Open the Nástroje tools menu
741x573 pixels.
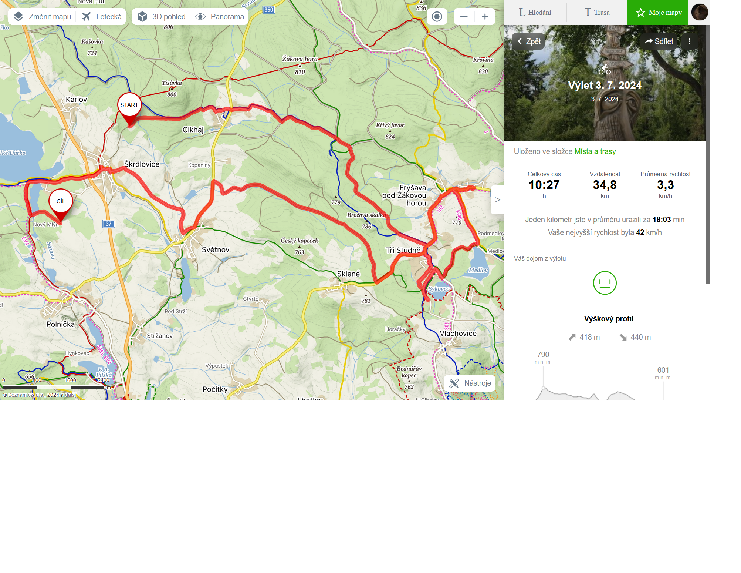pos(470,383)
